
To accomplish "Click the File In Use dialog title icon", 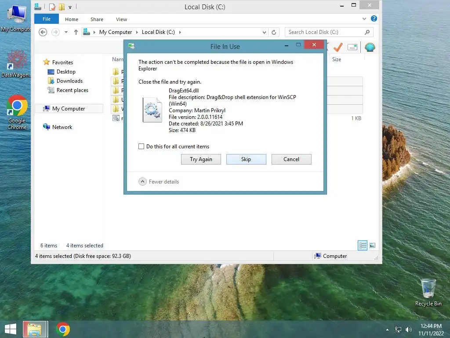I will [131, 46].
